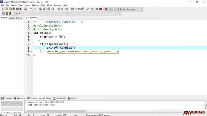Open the Help menu
Image resolution: width=207 pixels, height=116 pixels.
[65, 5]
